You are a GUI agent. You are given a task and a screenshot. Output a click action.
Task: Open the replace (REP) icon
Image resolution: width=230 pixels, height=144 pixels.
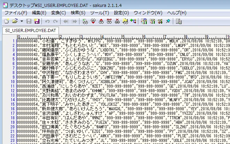109,21
